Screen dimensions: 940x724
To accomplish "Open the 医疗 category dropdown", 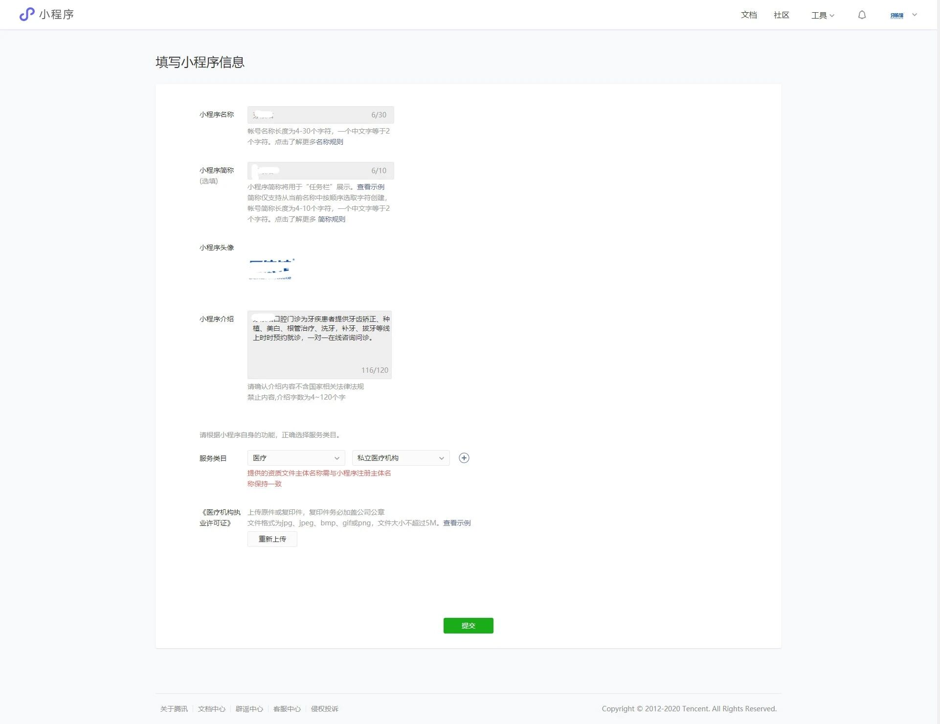I will pos(296,458).
